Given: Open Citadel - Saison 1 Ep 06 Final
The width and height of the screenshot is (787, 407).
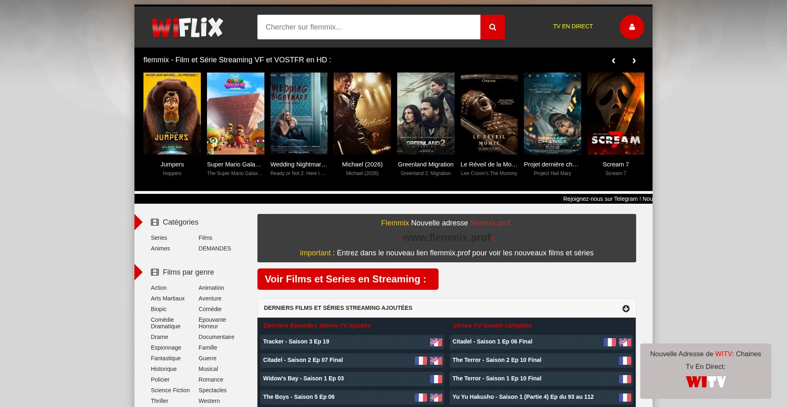Looking at the screenshot, I should point(492,341).
